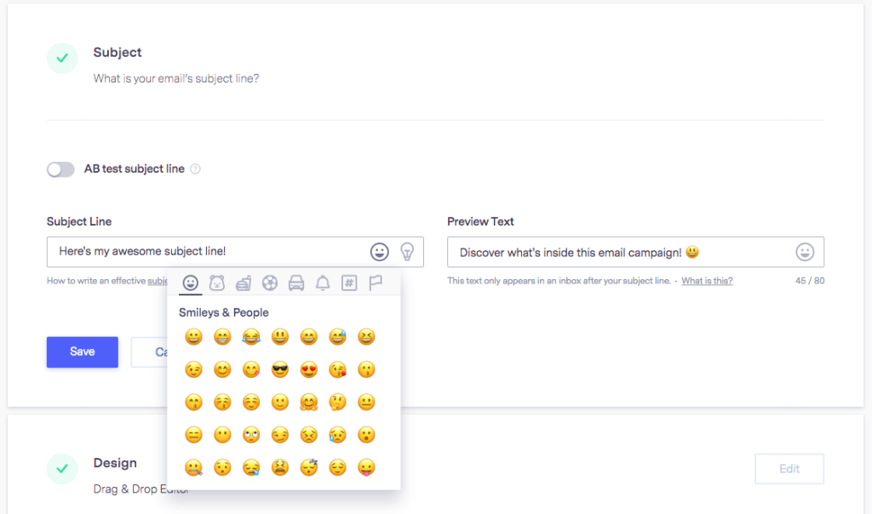Choose the tears of joy emoji
The width and height of the screenshot is (872, 514).
251,337
